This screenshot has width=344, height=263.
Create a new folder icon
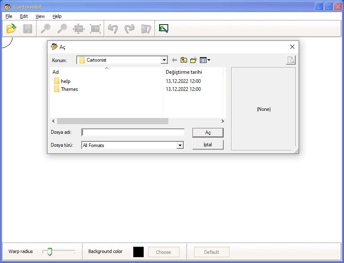coord(194,60)
